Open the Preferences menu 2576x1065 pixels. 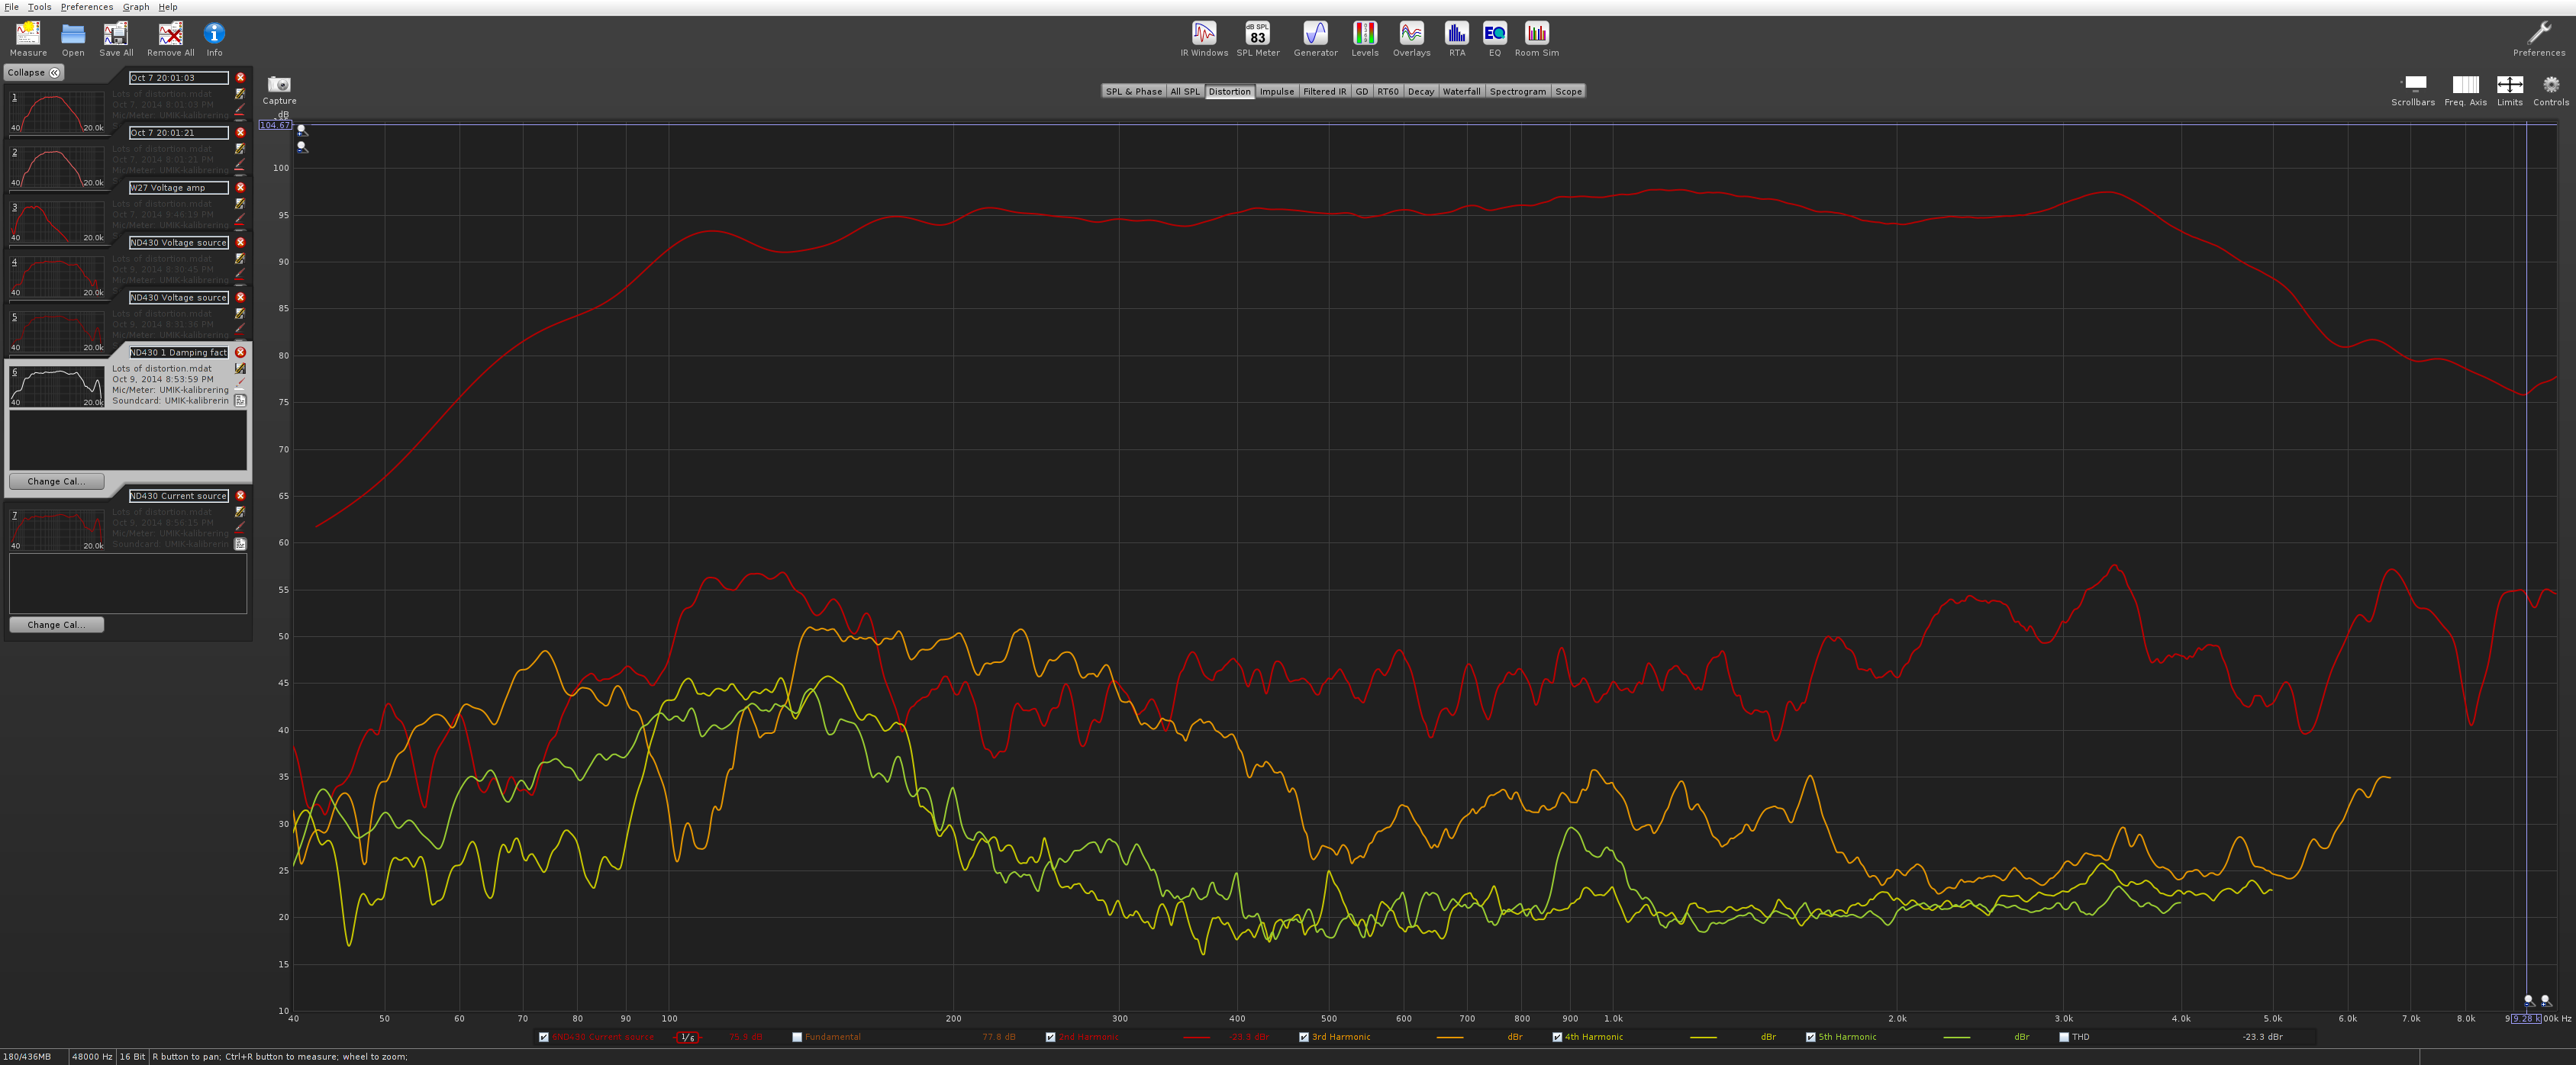coord(87,7)
